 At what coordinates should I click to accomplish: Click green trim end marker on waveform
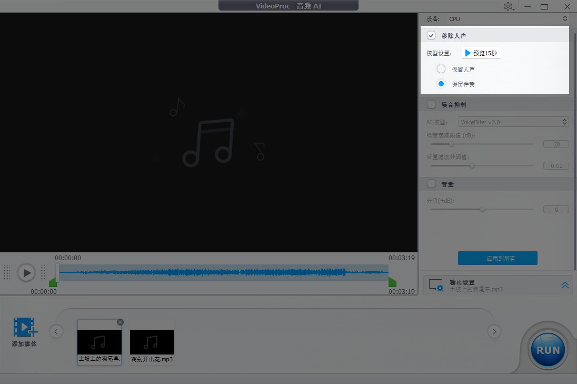point(392,283)
